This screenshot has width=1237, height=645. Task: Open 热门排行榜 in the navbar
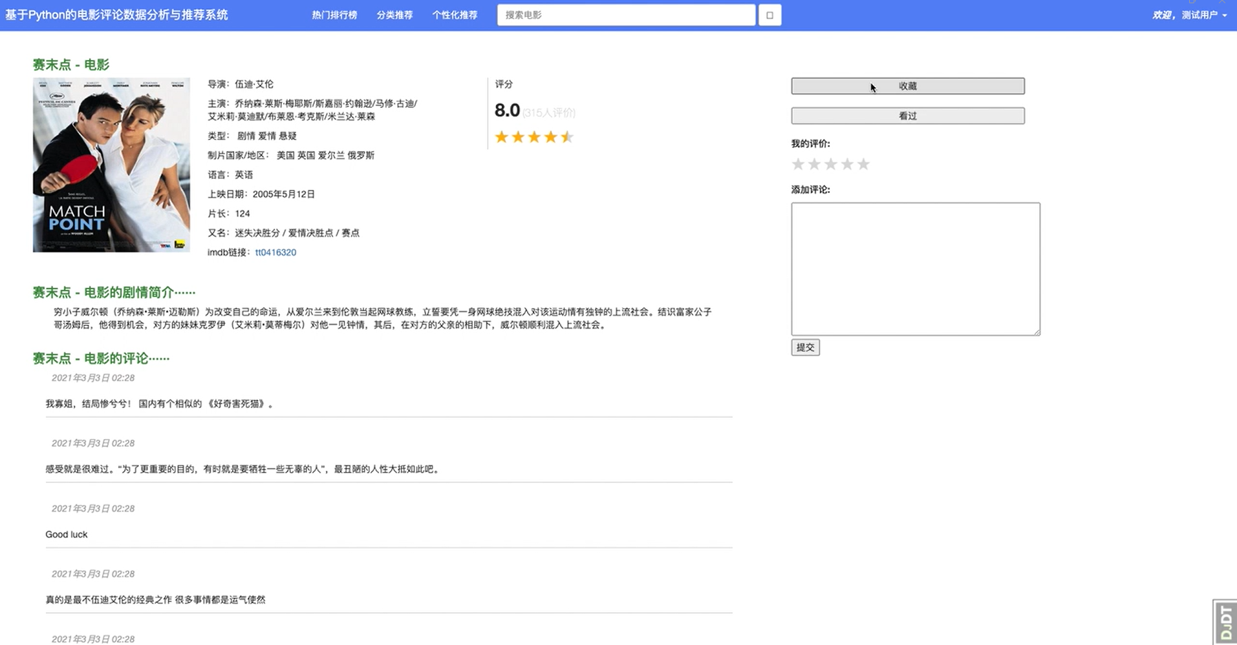[x=334, y=15]
